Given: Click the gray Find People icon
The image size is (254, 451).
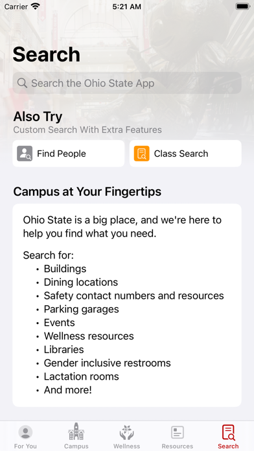Looking at the screenshot, I should [x=25, y=154].
